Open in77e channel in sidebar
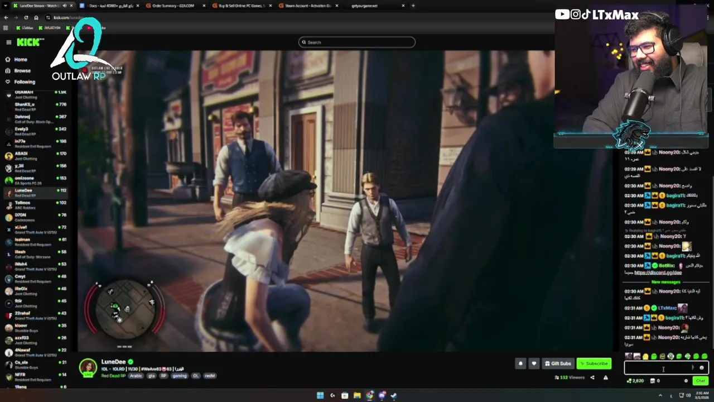Viewport: 714px width, 402px height. 35,143
